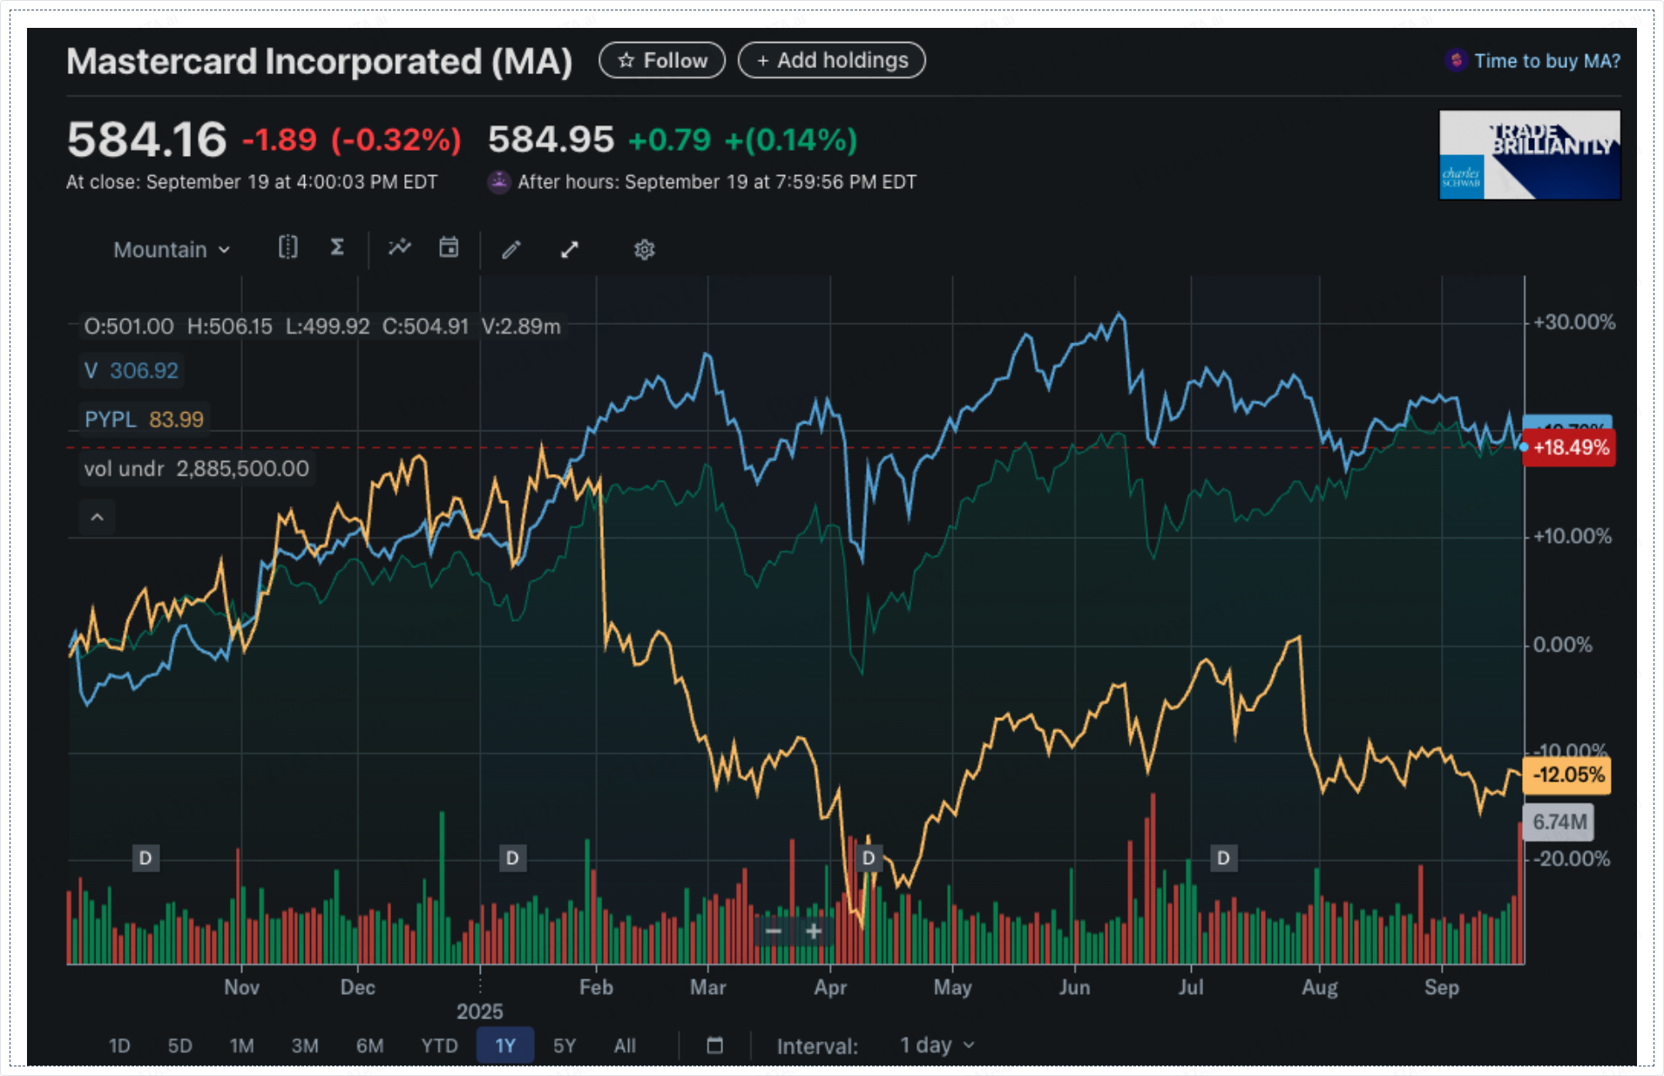Click the sigma indicators icon
The image size is (1664, 1076).
[337, 248]
